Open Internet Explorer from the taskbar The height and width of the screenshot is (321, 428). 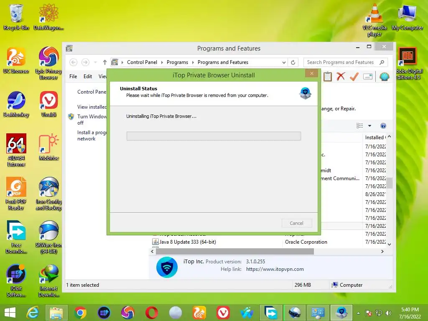point(33,313)
